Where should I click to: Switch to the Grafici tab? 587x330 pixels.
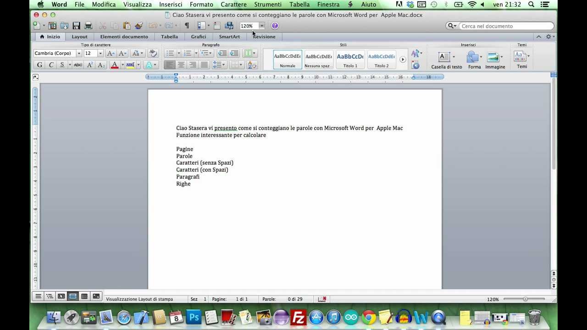pyautogui.click(x=199, y=37)
